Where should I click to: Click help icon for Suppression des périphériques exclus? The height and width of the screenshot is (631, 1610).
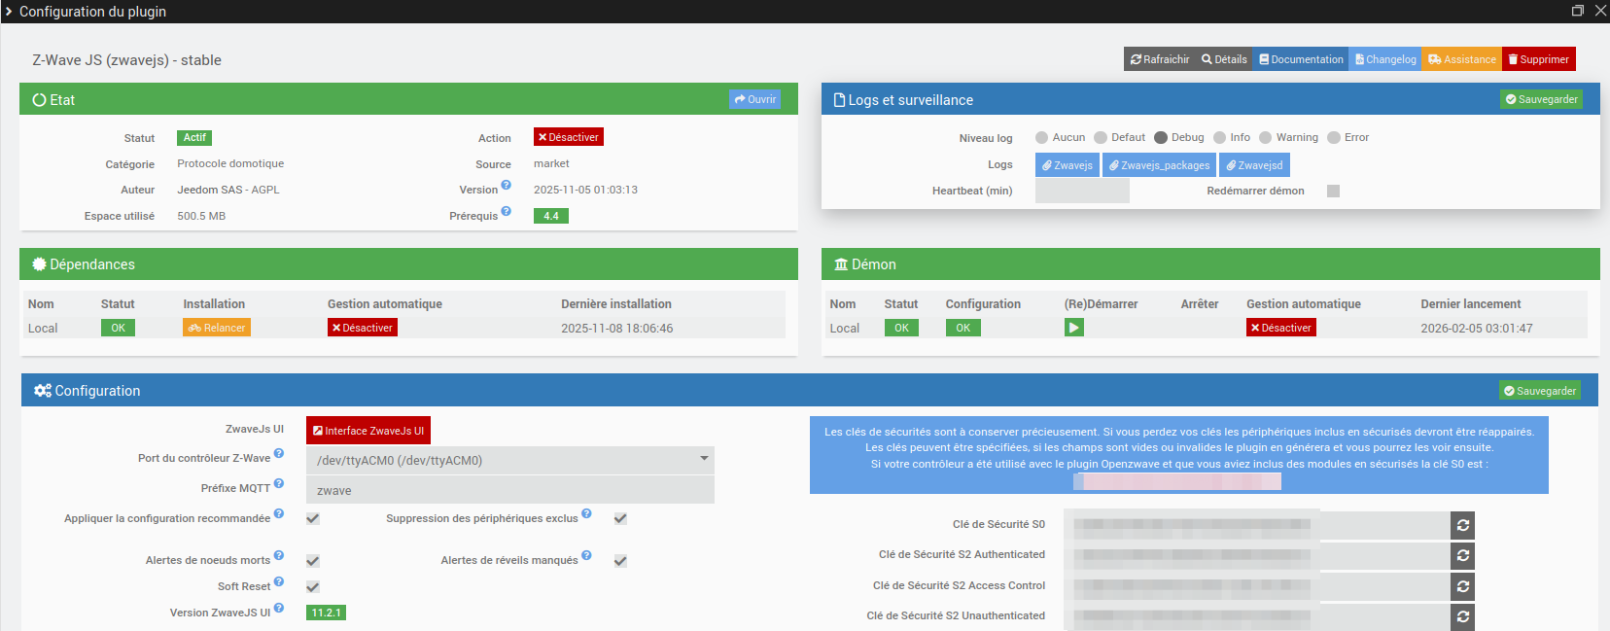(586, 513)
